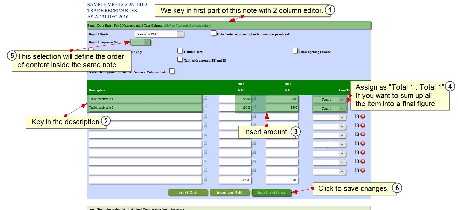Click the red delete icon on the last row
This screenshot has height=210, width=458.
point(363,170)
